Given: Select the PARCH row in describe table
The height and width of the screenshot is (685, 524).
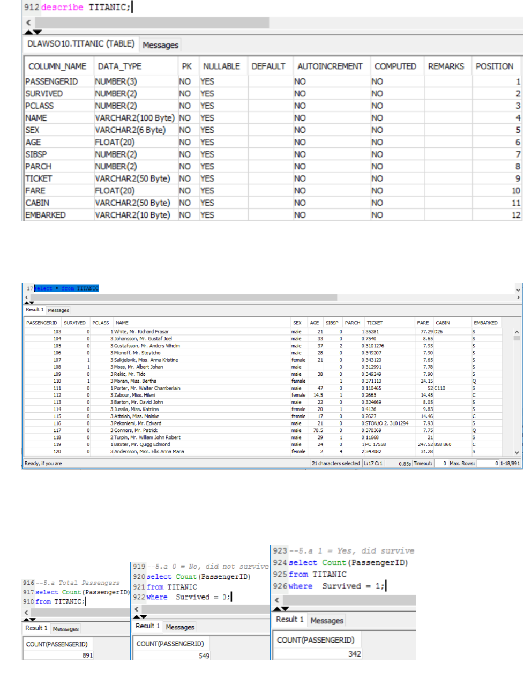Looking at the screenshot, I should (273, 166).
